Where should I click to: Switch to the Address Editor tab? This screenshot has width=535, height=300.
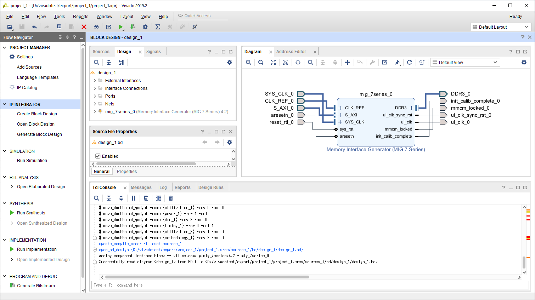(291, 52)
